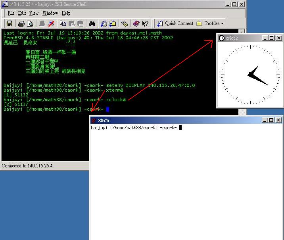
Task: Click the Save icon in the toolbar
Action: 10,23
